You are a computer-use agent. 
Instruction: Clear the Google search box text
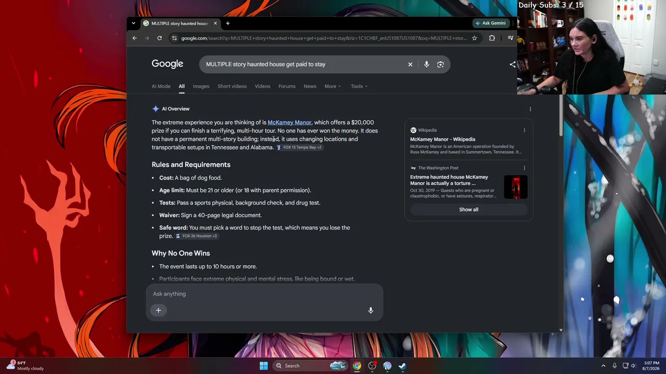point(410,64)
